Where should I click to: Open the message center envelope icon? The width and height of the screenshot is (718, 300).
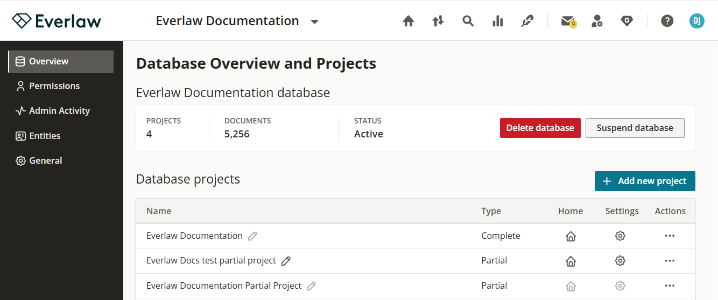[568, 21]
